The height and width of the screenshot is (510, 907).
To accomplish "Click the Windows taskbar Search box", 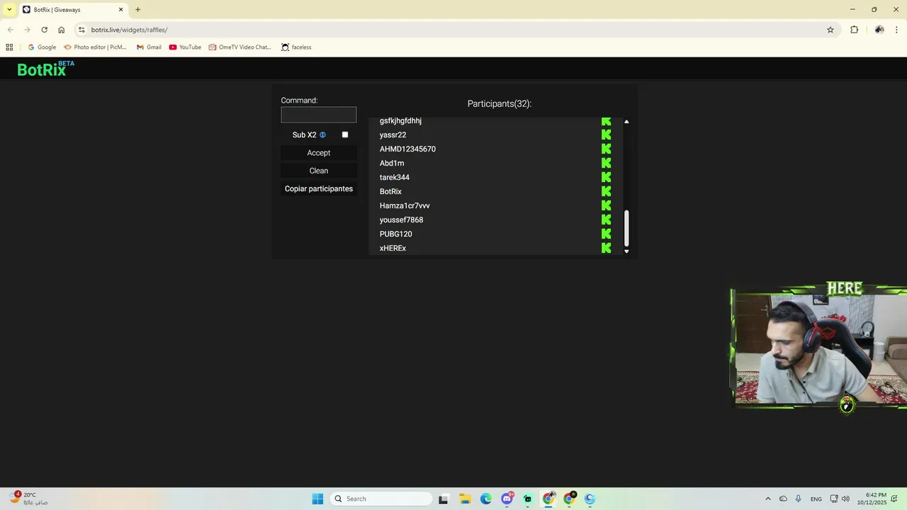I will point(381,499).
